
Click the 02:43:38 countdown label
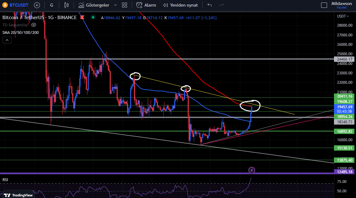pyautogui.click(x=344, y=111)
